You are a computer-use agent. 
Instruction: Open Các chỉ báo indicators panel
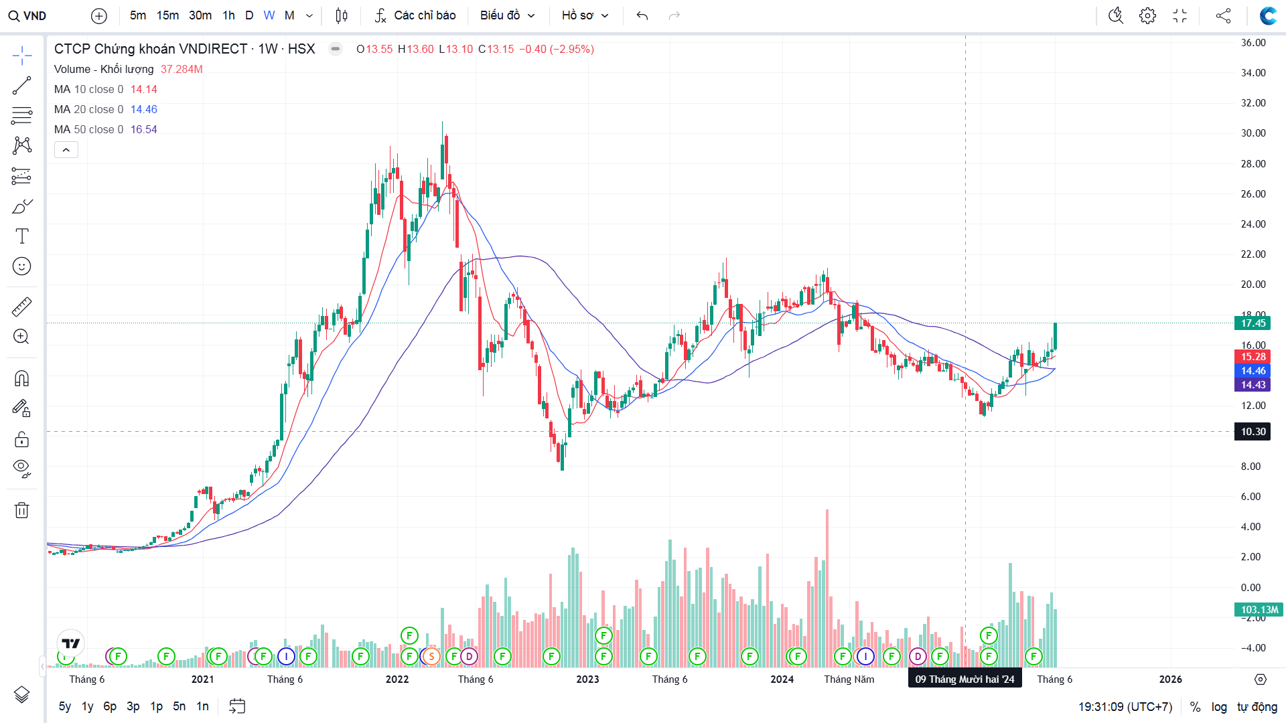415,15
